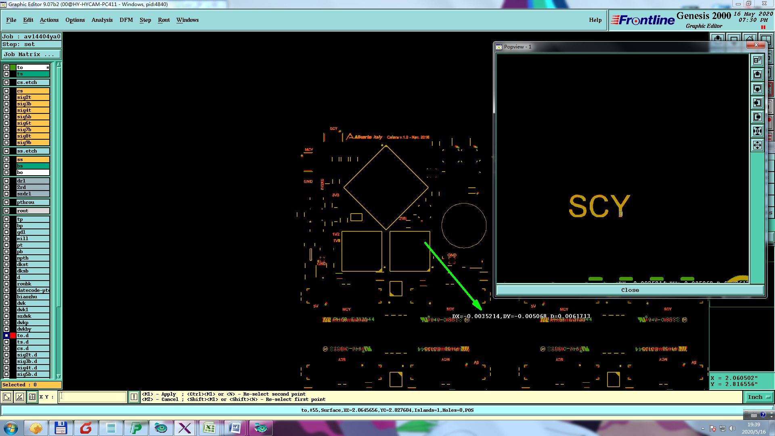Click the pan-left icon in Popview toolbar
The width and height of the screenshot is (775, 436).
(x=757, y=103)
